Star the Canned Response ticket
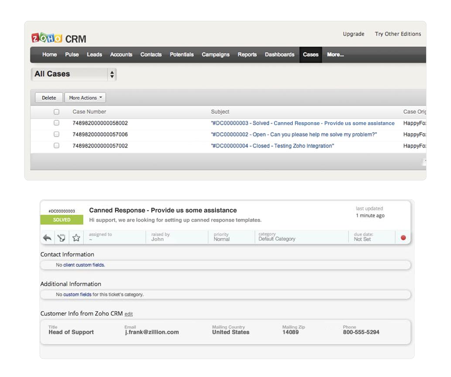Viewport: 451px width, 377px height. pyautogui.click(x=76, y=238)
